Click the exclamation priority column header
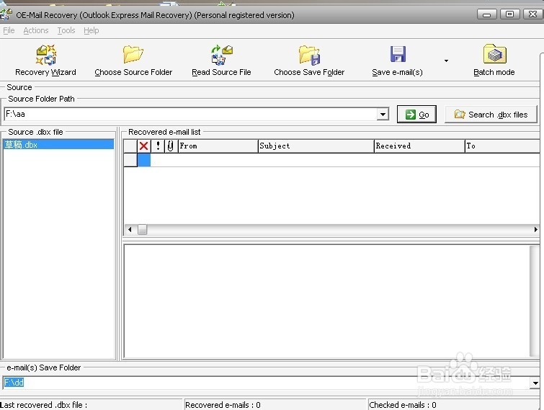The height and width of the screenshot is (410, 544). (158, 146)
